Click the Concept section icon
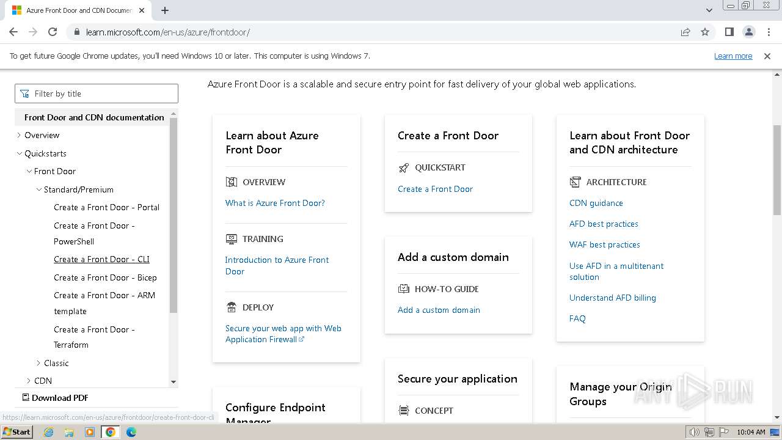 tap(403, 410)
